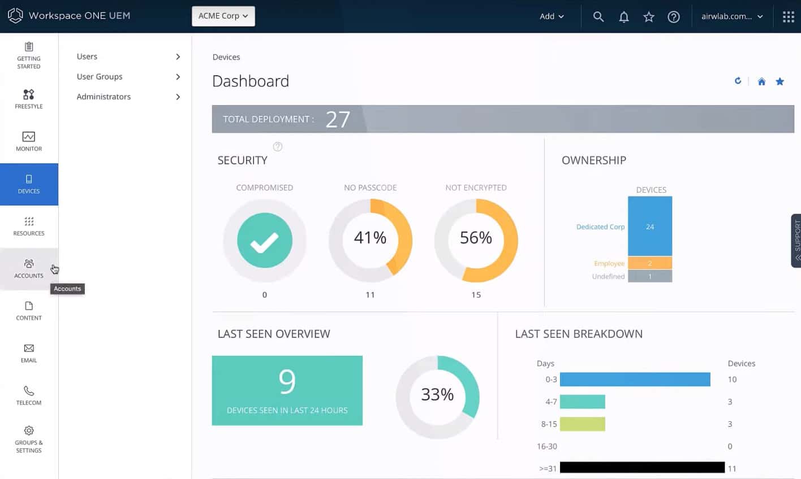801x479 pixels.
Task: Click the Dedicated Corp label
Action: click(600, 227)
